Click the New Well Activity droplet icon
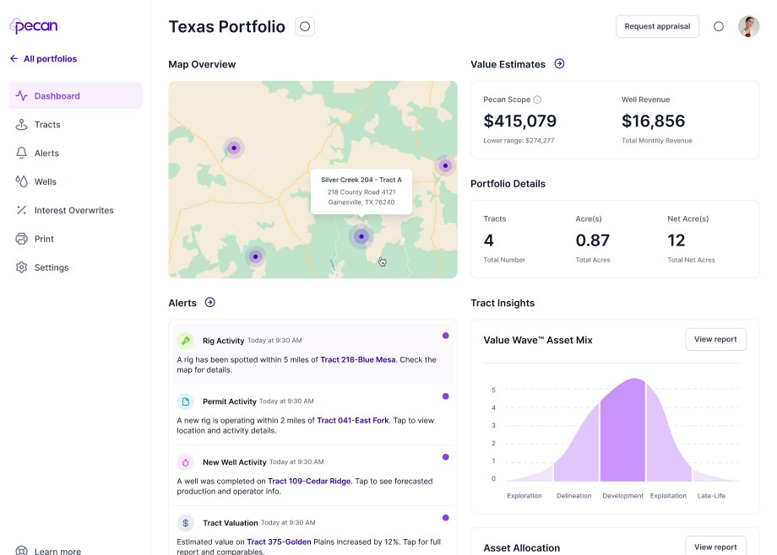Screen dimensions: 777x555 click(185, 462)
